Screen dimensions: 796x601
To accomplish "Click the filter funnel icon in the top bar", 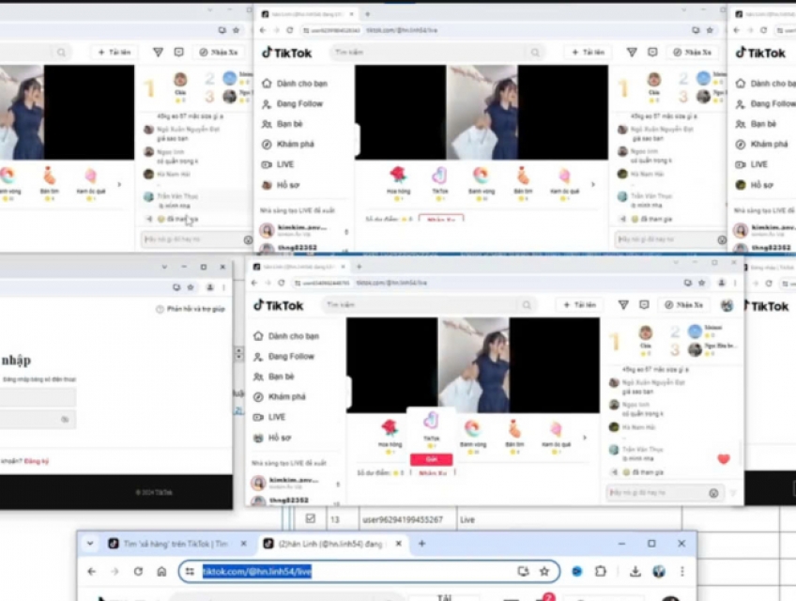I will point(623,304).
